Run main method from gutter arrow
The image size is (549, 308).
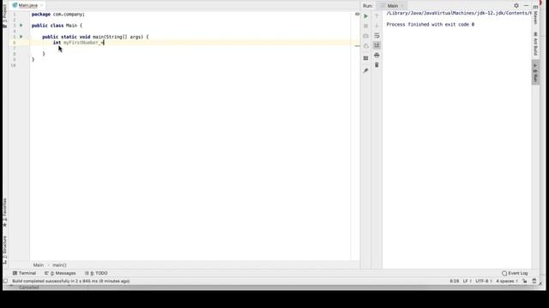[x=21, y=37]
